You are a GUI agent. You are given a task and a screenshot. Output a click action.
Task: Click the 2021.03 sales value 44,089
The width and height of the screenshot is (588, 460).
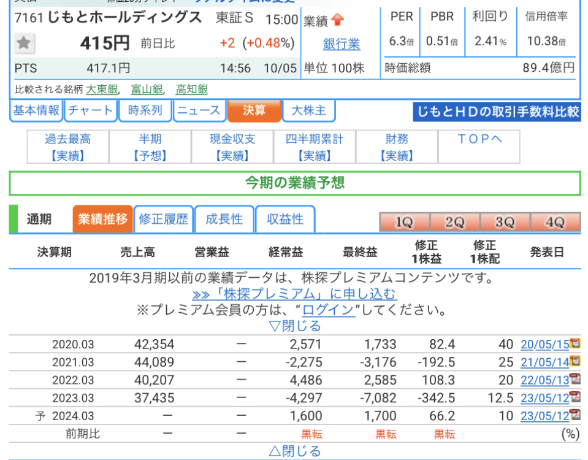point(155,362)
